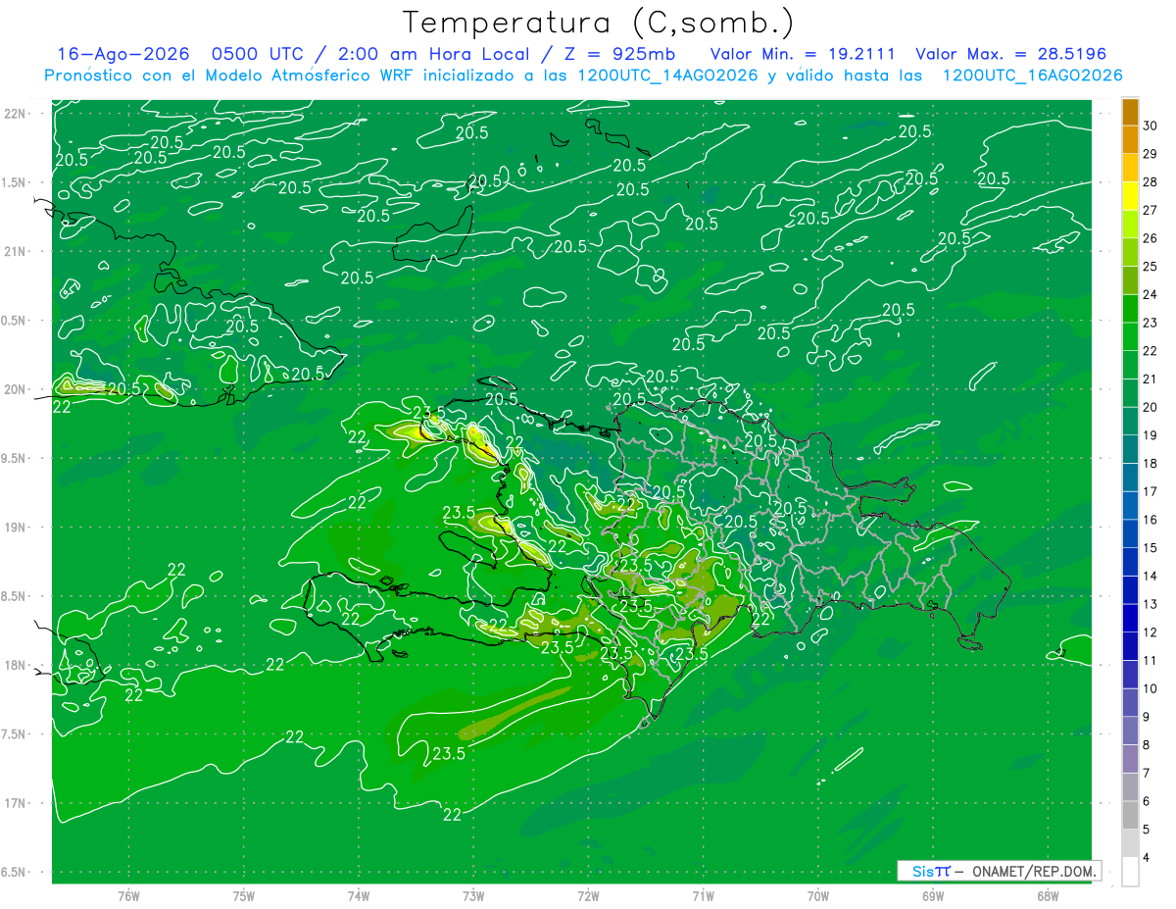The height and width of the screenshot is (909, 1176).
Task: Click the orange color bar segment between 29 and 30
Action: tap(1130, 139)
